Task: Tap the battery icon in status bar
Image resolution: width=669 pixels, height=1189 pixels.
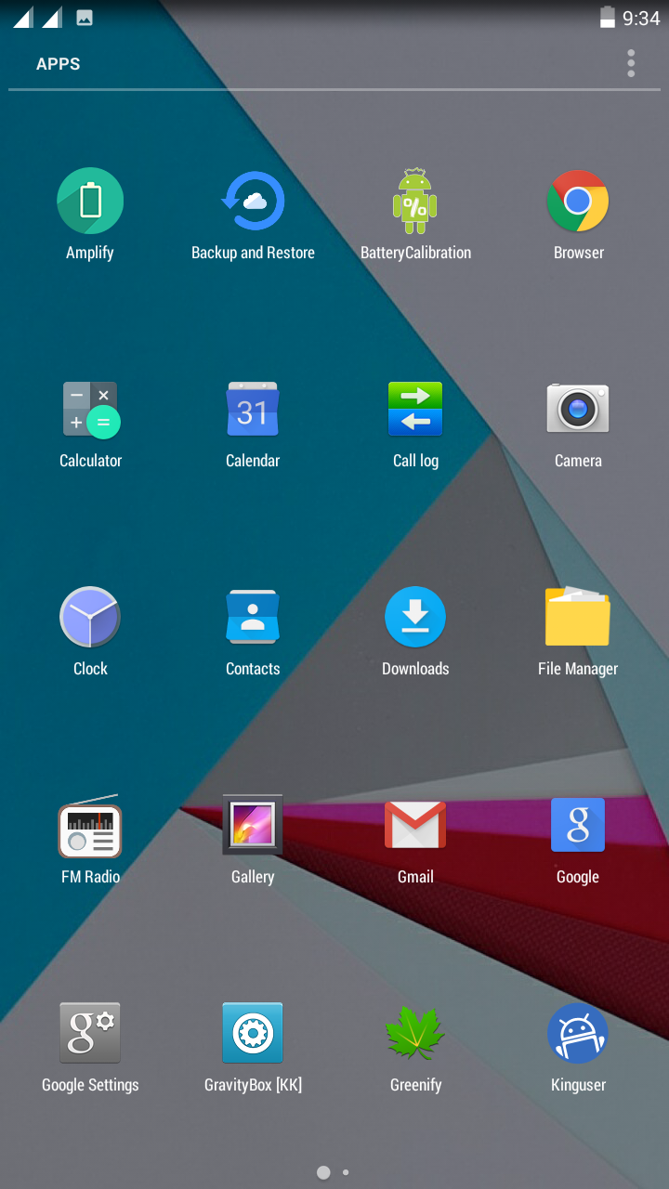Action: tap(608, 18)
